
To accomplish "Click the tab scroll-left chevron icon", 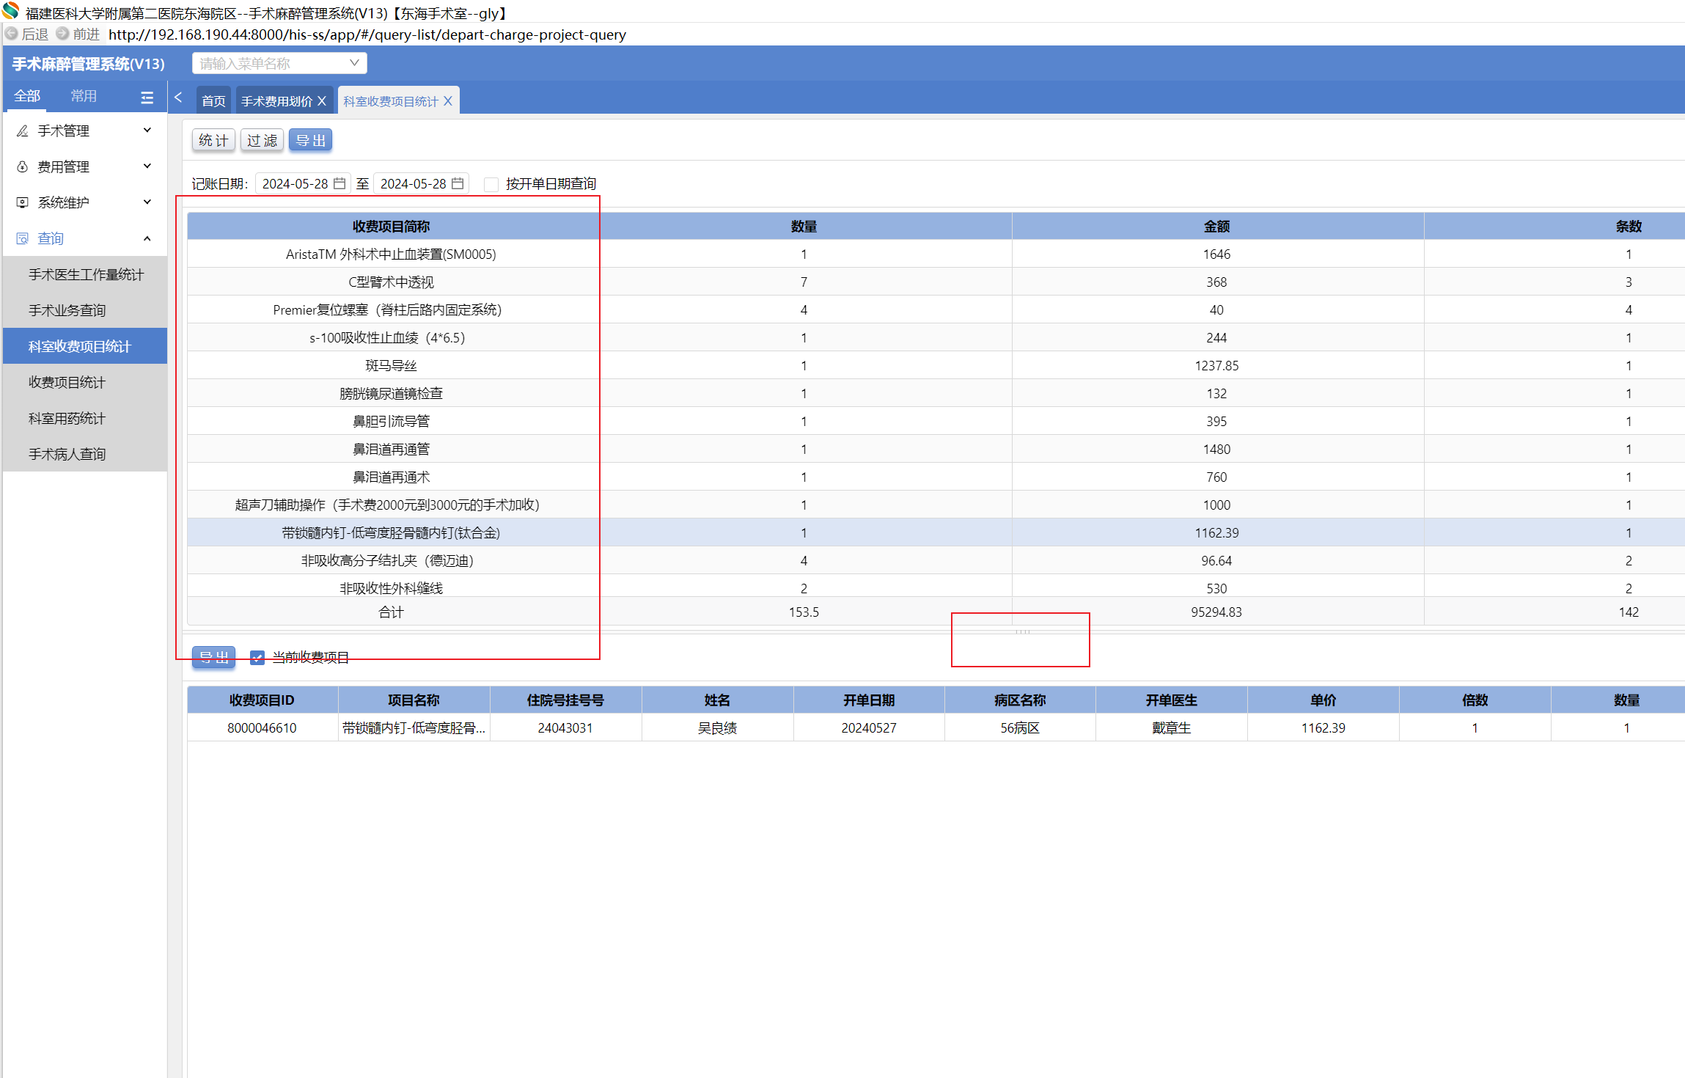I will point(178,98).
